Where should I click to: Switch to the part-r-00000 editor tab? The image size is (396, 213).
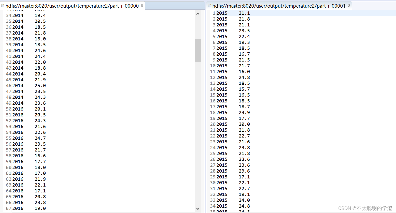pyautogui.click(x=72, y=6)
